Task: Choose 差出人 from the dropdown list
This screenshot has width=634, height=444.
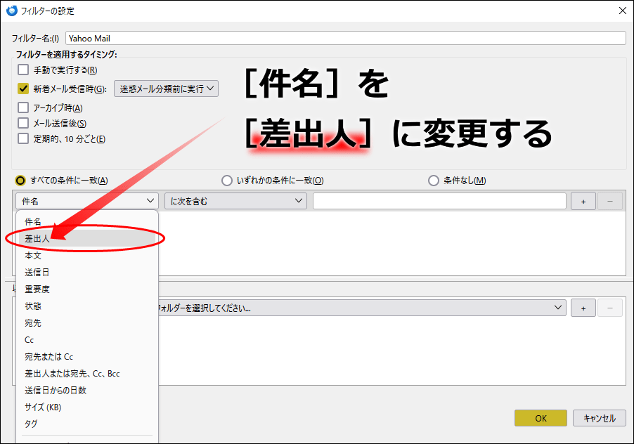Action: 87,238
